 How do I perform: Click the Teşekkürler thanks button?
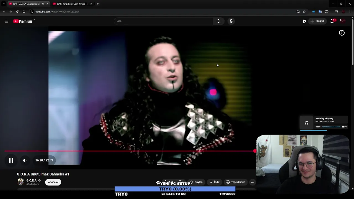235,182
